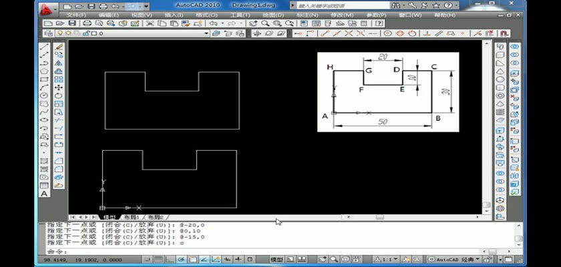Switch to the 布局2 layout tab
The image size is (561, 267).
coord(156,217)
